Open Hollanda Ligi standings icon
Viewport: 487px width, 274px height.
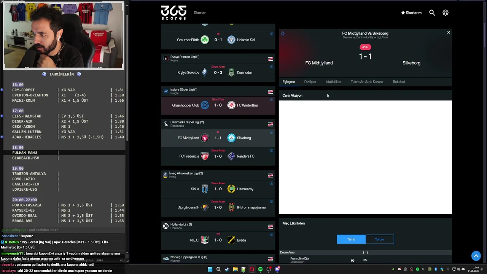coord(271,226)
